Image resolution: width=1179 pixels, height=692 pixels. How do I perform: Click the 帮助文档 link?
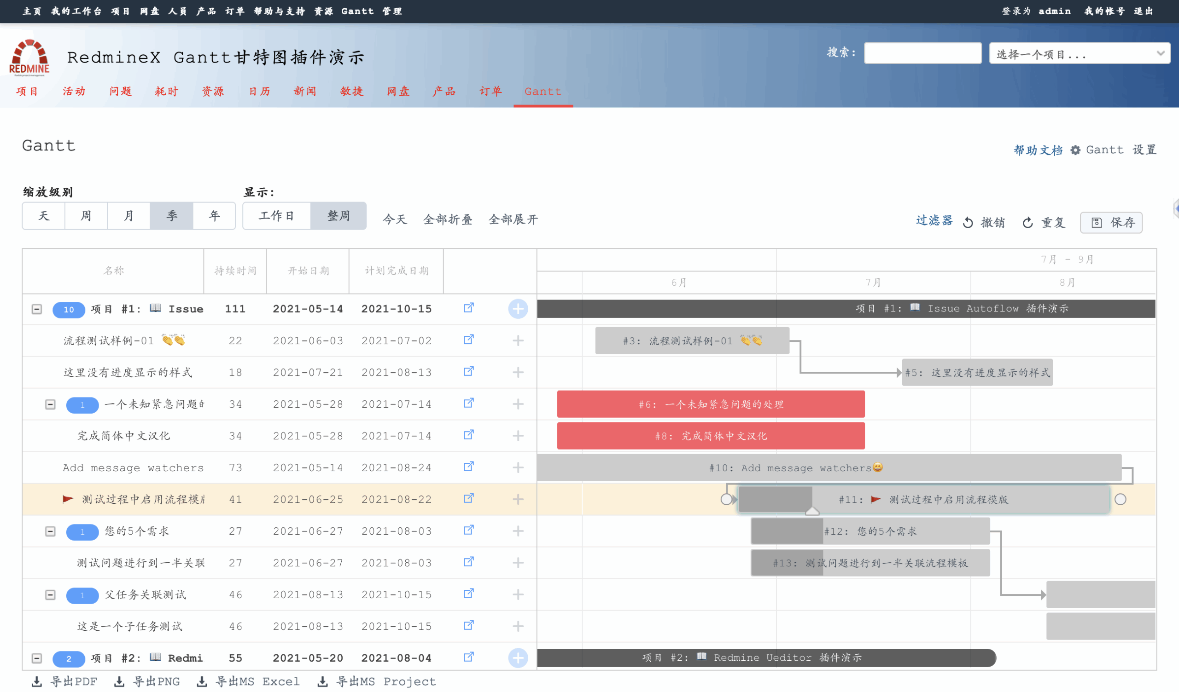click(1038, 150)
